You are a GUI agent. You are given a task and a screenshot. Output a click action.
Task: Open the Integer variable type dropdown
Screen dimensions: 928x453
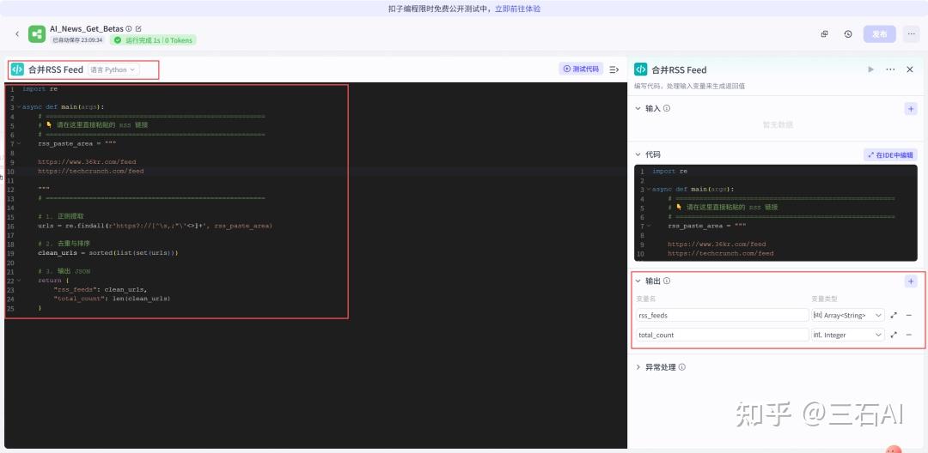(x=847, y=335)
